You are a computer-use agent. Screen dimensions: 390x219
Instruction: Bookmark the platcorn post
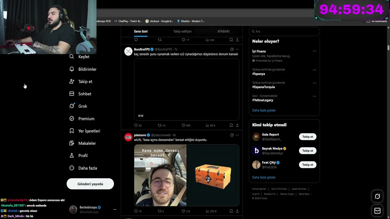point(231,211)
